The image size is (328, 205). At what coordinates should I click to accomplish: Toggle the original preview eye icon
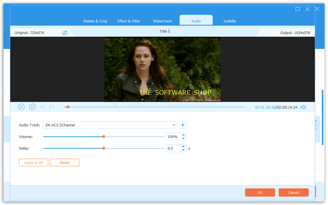[65, 32]
